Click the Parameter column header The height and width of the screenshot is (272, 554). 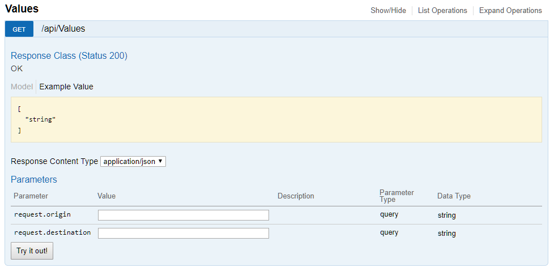click(31, 196)
